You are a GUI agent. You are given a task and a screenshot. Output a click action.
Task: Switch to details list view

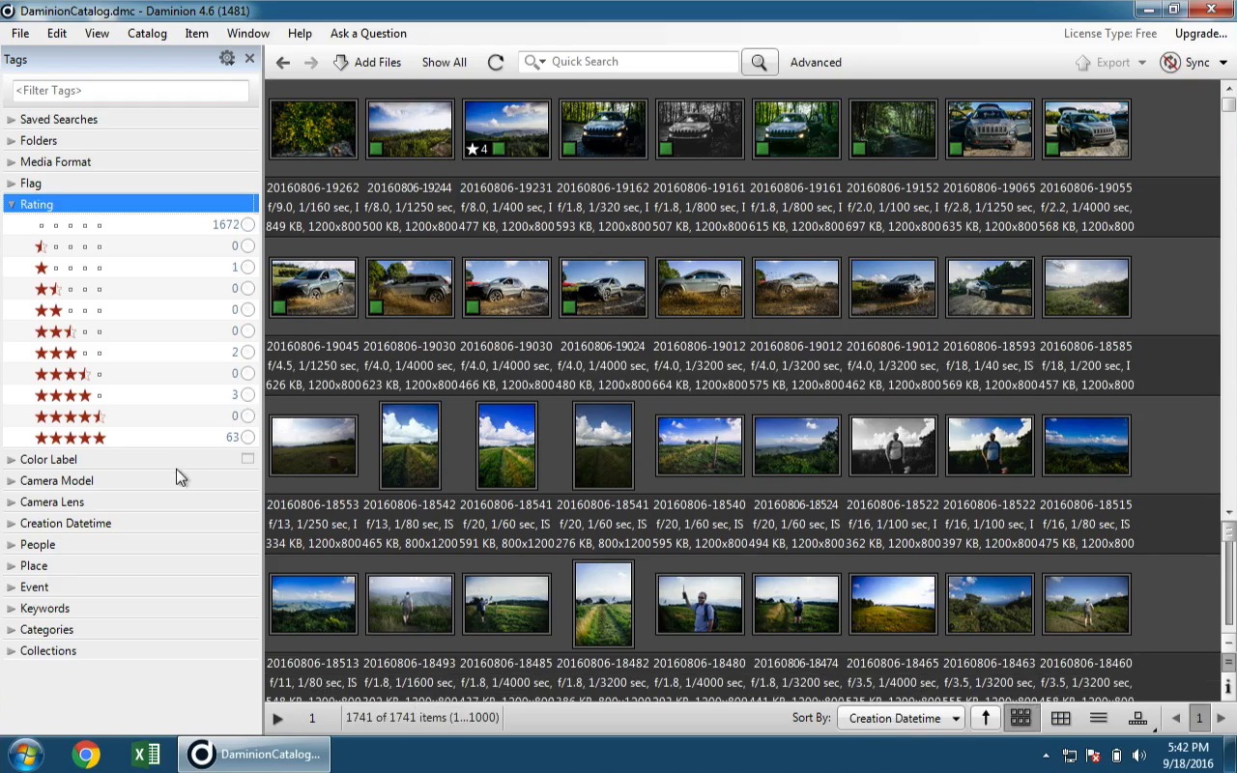[1098, 718]
